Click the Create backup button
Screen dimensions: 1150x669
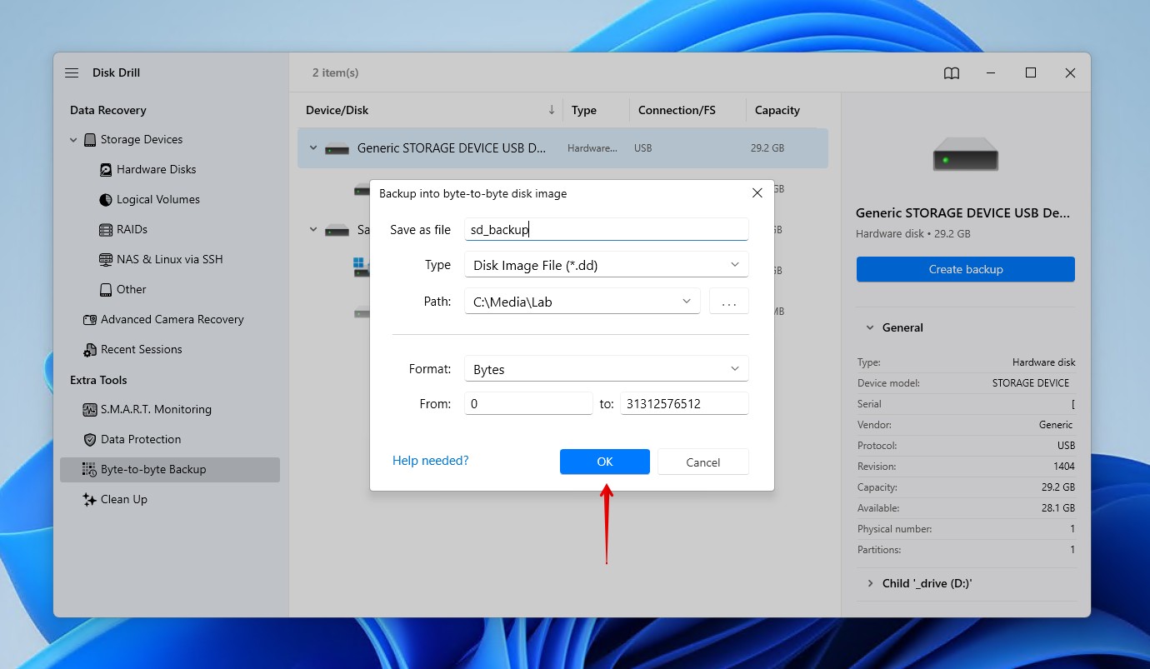tap(965, 269)
